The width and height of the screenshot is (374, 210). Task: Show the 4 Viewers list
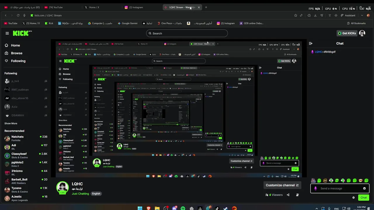pyautogui.click(x=274, y=195)
